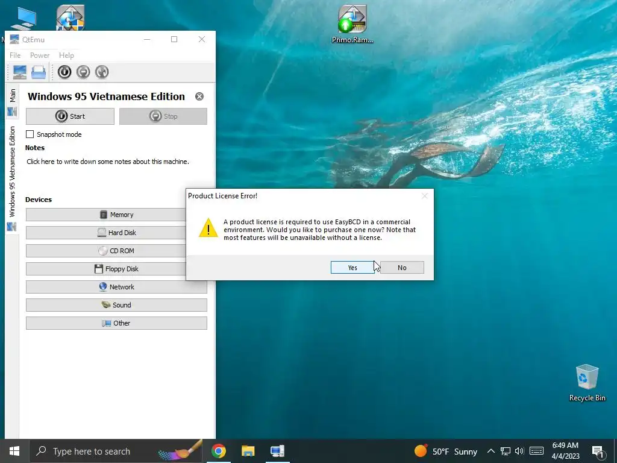Close the Product License Error dialog
This screenshot has height=463, width=617.
tap(424, 196)
